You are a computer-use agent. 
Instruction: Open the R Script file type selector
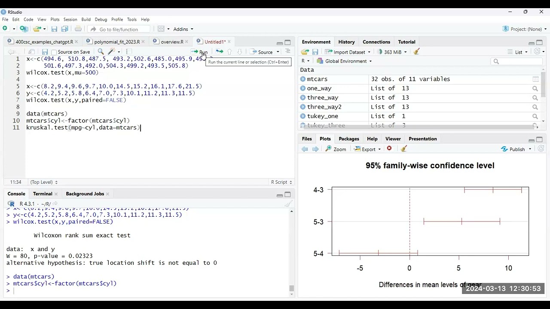pos(281,182)
